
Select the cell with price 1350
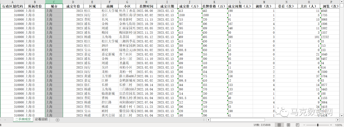(190, 15)
